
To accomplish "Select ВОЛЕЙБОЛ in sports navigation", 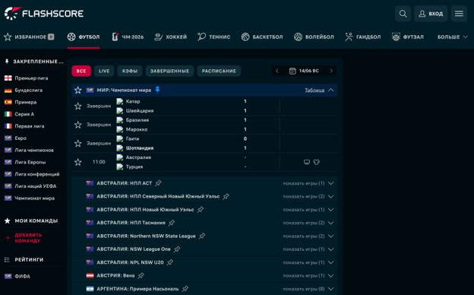I will pyautogui.click(x=314, y=37).
